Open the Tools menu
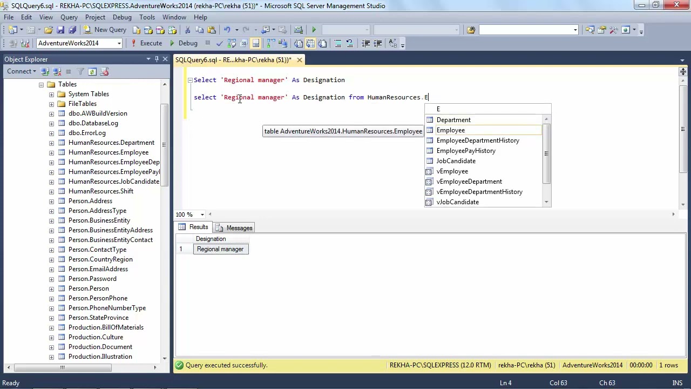Viewport: 691px width, 389px height. pyautogui.click(x=147, y=17)
